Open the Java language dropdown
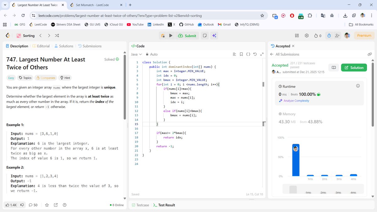 point(135,54)
